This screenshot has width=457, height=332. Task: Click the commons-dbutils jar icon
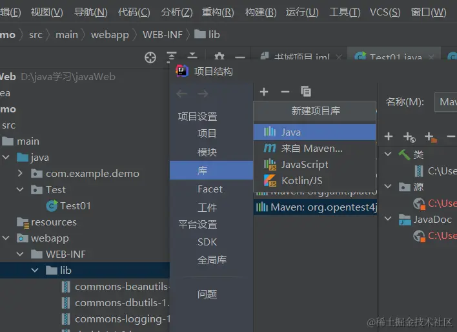pyautogui.click(x=66, y=303)
